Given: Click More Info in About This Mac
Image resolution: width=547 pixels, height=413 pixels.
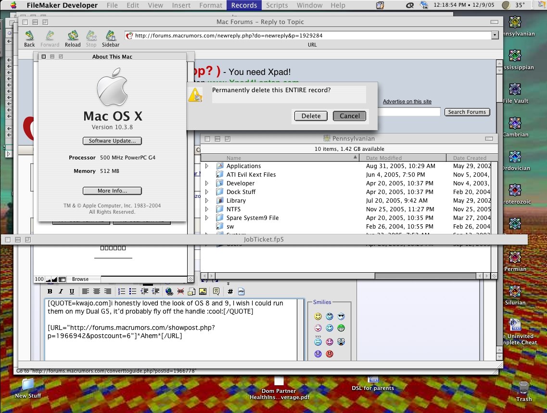Looking at the screenshot, I should click(112, 191).
